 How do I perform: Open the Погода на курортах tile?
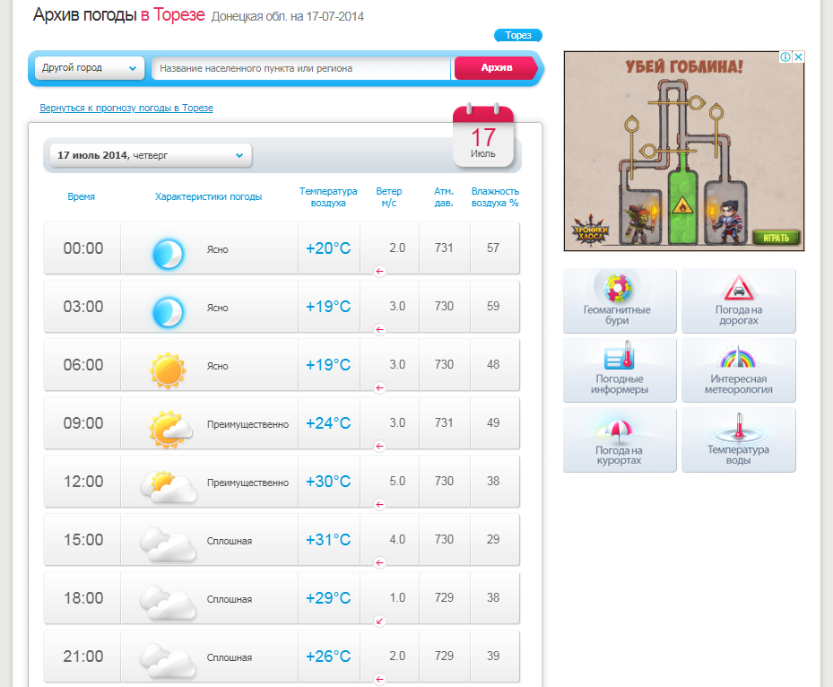tap(620, 440)
